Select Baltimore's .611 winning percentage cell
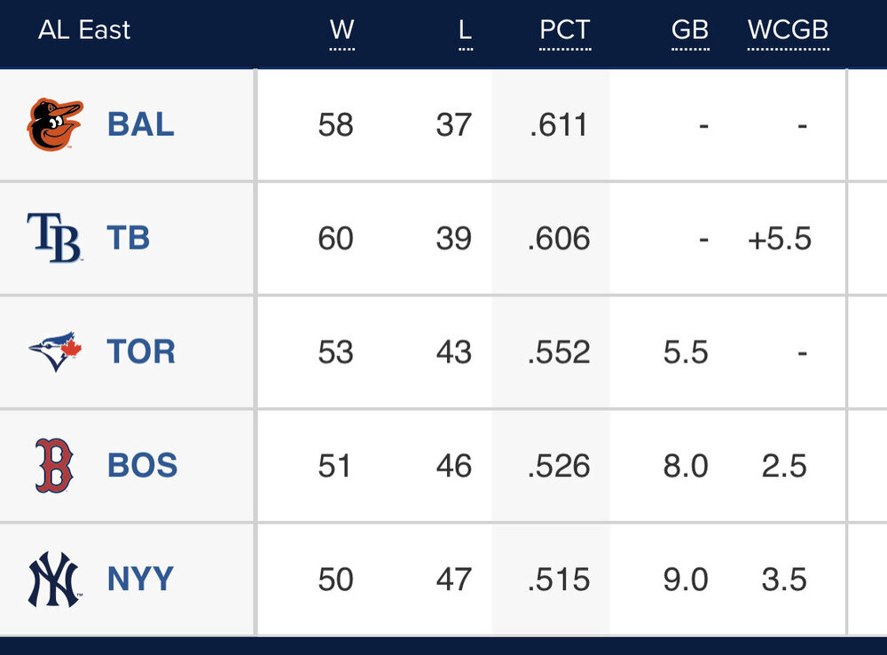Viewport: 887px width, 655px height. pos(558,125)
